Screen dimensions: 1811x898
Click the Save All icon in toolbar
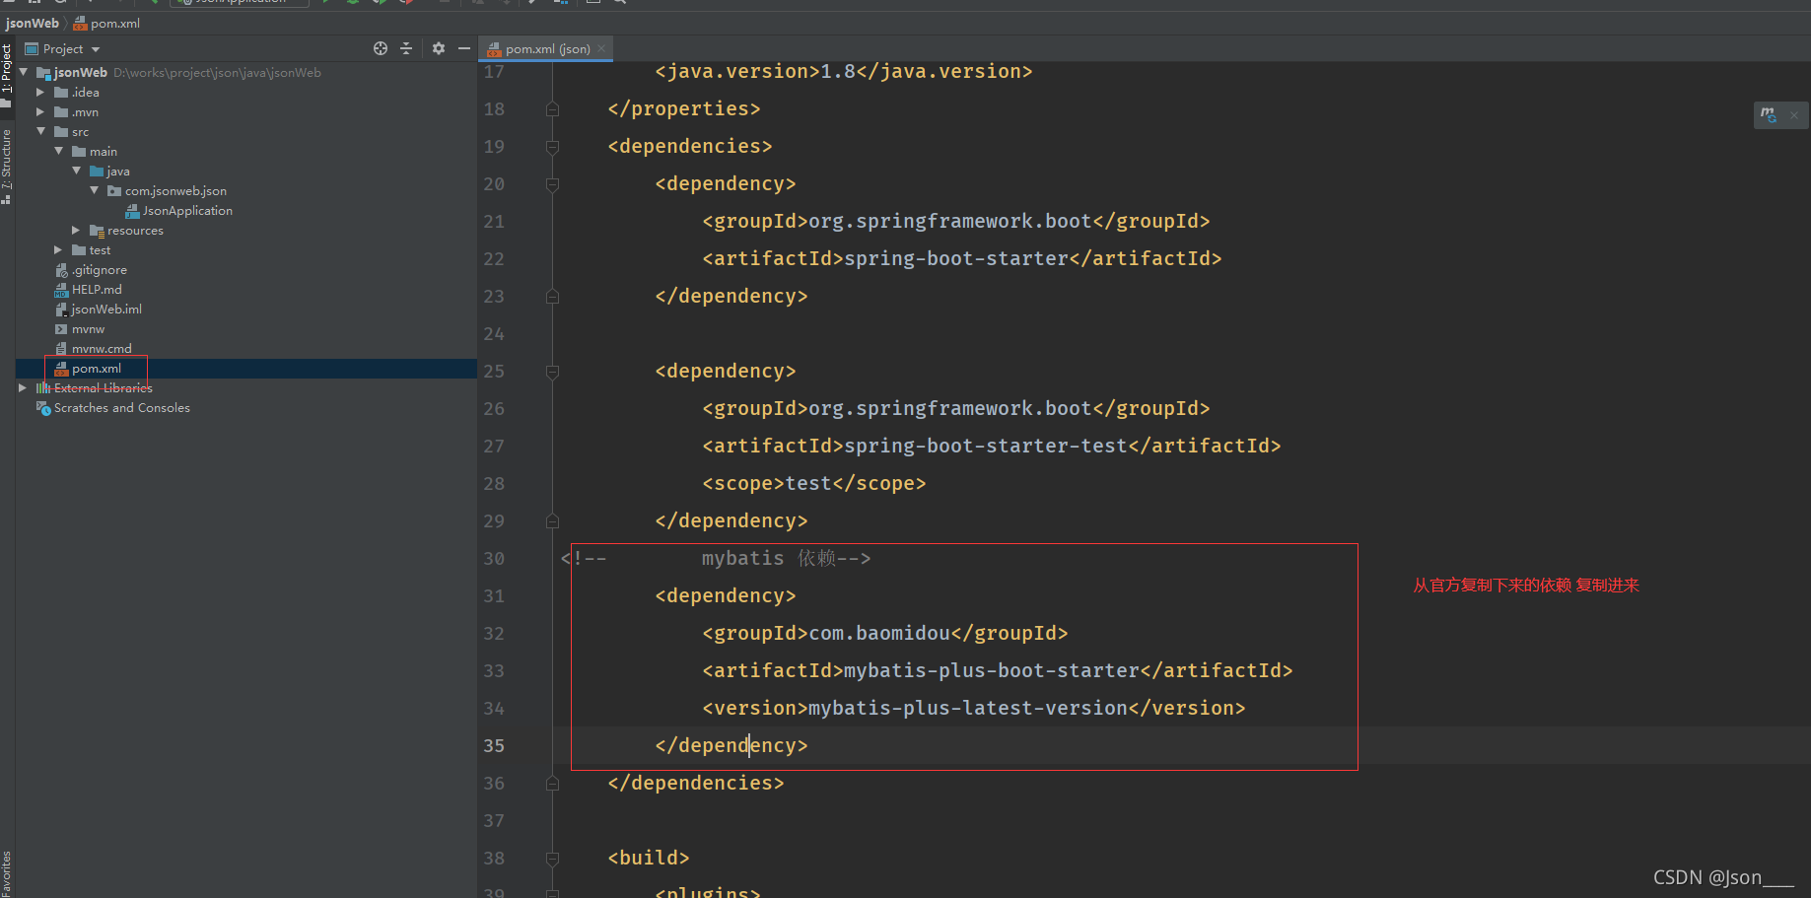[35, 3]
